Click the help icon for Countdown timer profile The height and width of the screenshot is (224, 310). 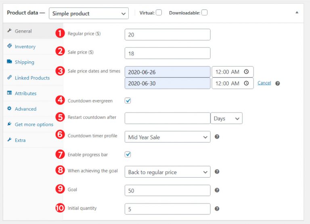217,136
